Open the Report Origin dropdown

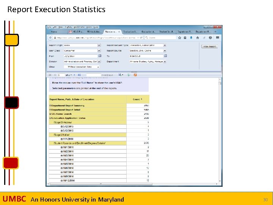[99, 45]
